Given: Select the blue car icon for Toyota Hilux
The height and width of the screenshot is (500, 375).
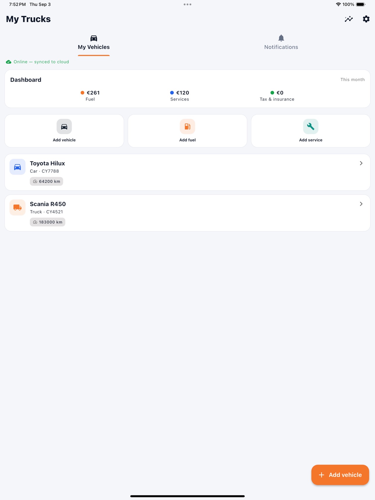Looking at the screenshot, I should tap(17, 167).
